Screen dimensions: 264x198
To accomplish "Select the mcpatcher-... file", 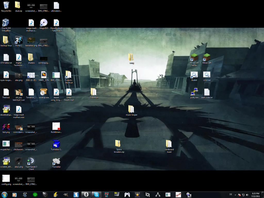I will click(x=6, y=146).
